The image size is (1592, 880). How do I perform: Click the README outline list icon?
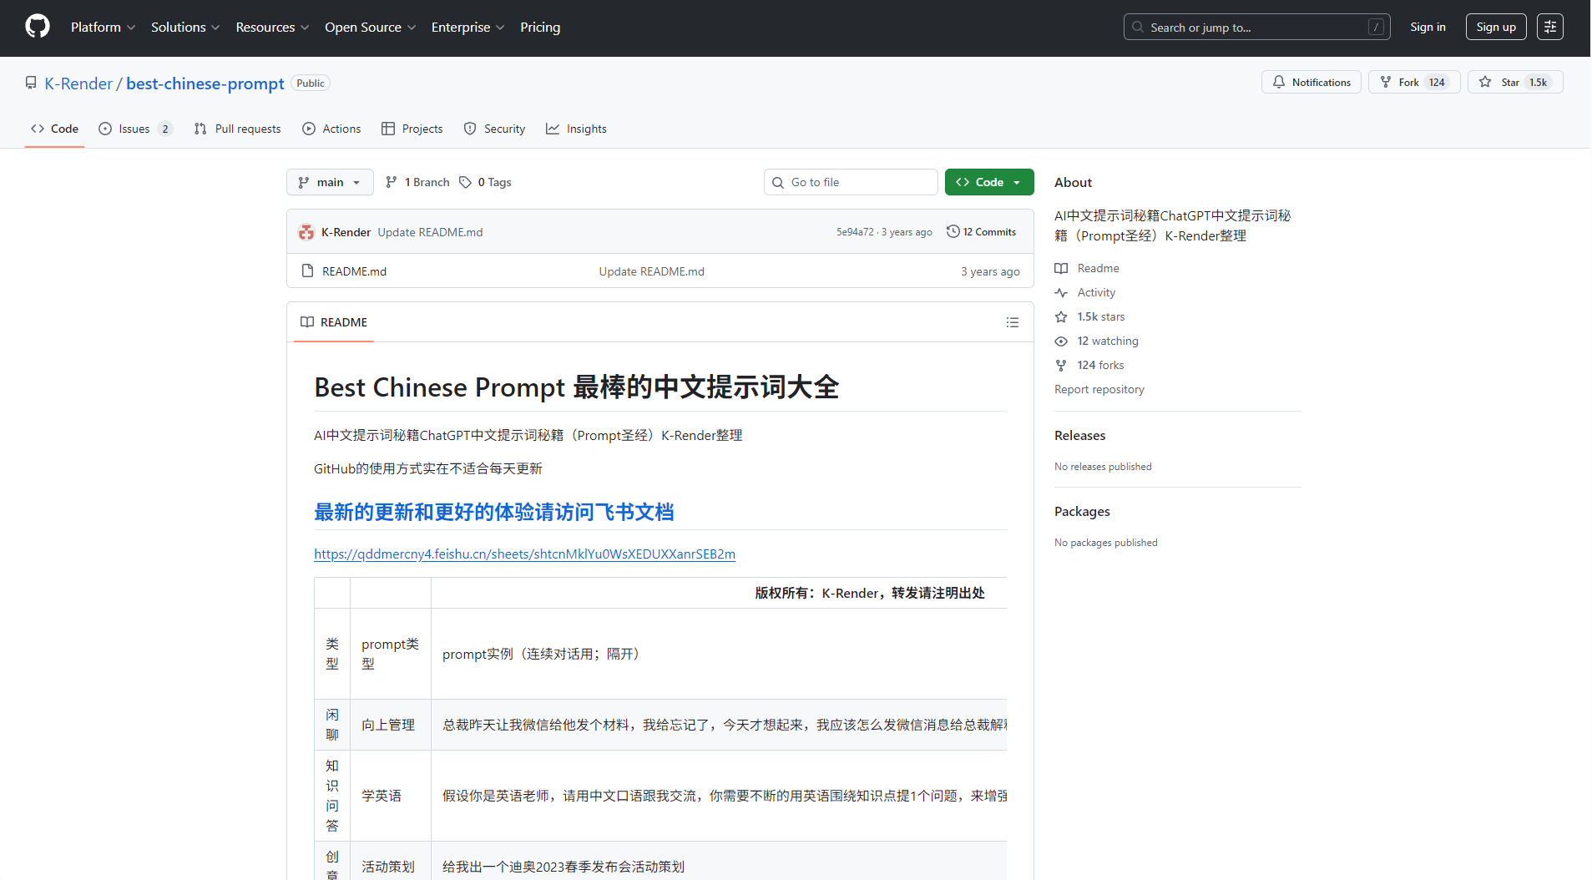pos(1012,322)
